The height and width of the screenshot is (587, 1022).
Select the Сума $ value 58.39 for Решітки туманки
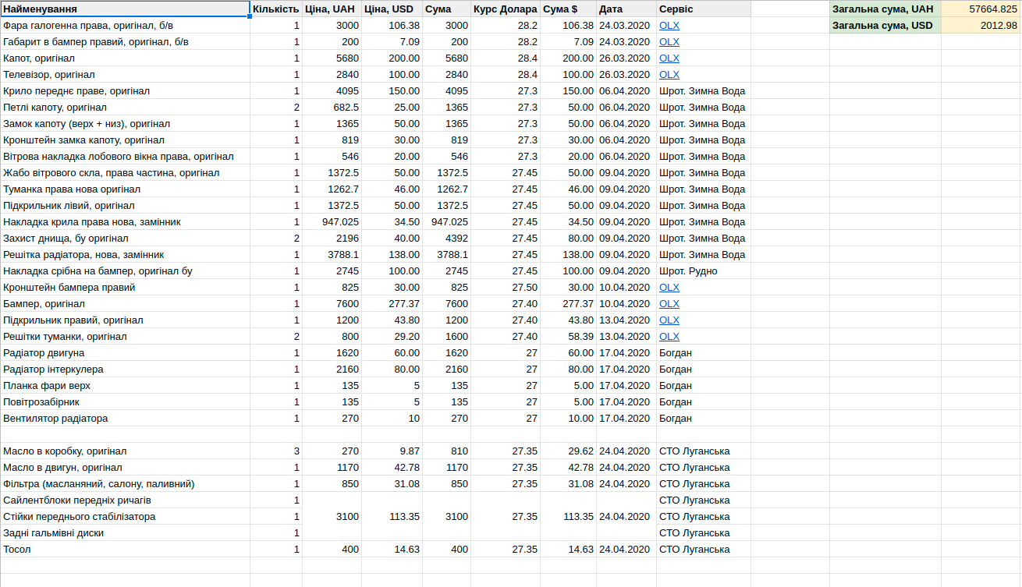pyautogui.click(x=568, y=336)
